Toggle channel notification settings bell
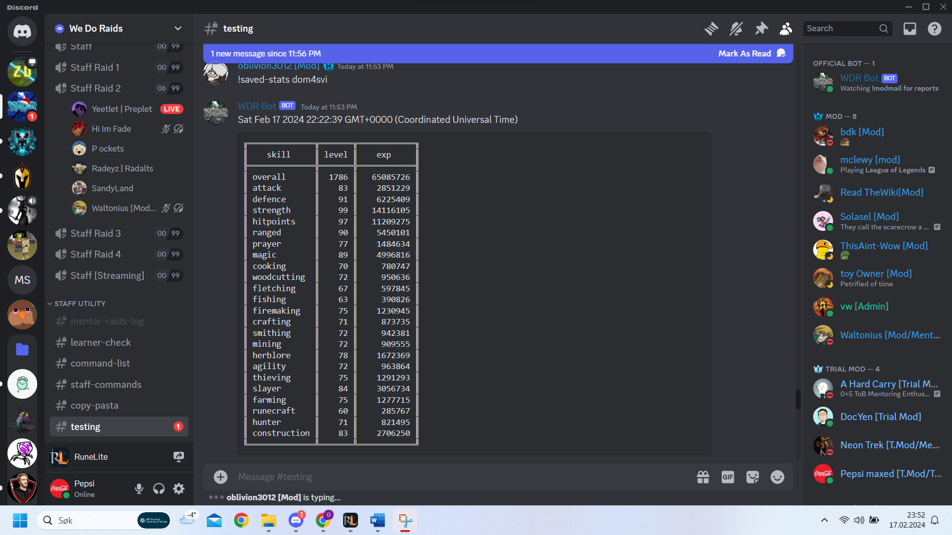 coord(736,29)
